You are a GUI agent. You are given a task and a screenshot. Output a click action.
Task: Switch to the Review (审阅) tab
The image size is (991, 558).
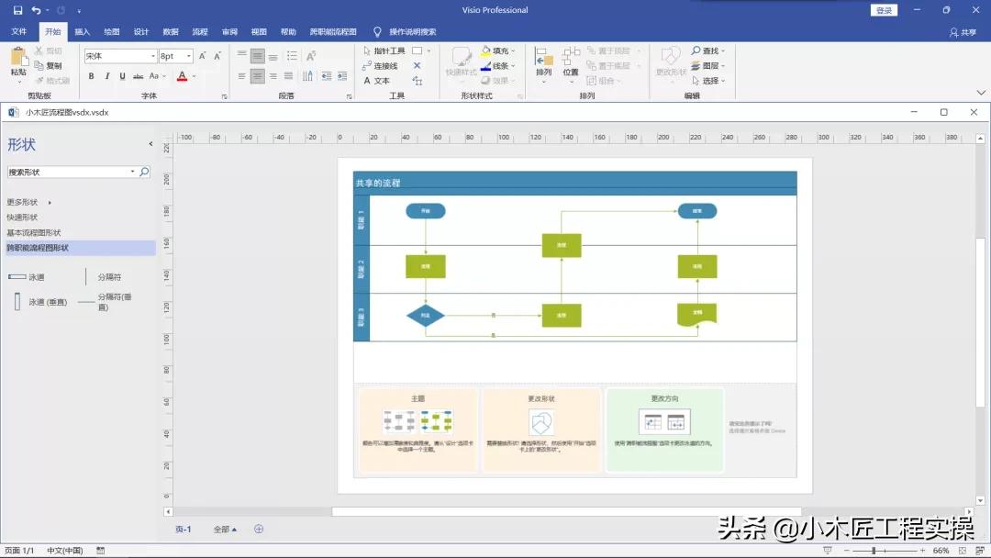(229, 31)
